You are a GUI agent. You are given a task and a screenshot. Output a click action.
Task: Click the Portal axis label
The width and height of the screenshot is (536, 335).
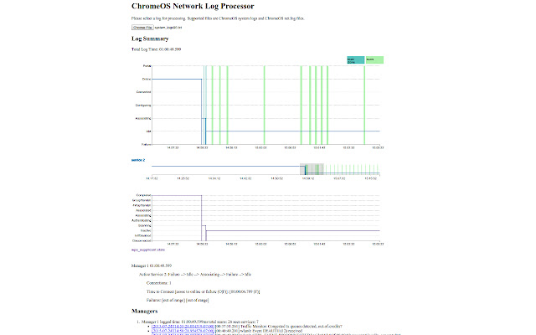[x=147, y=66]
